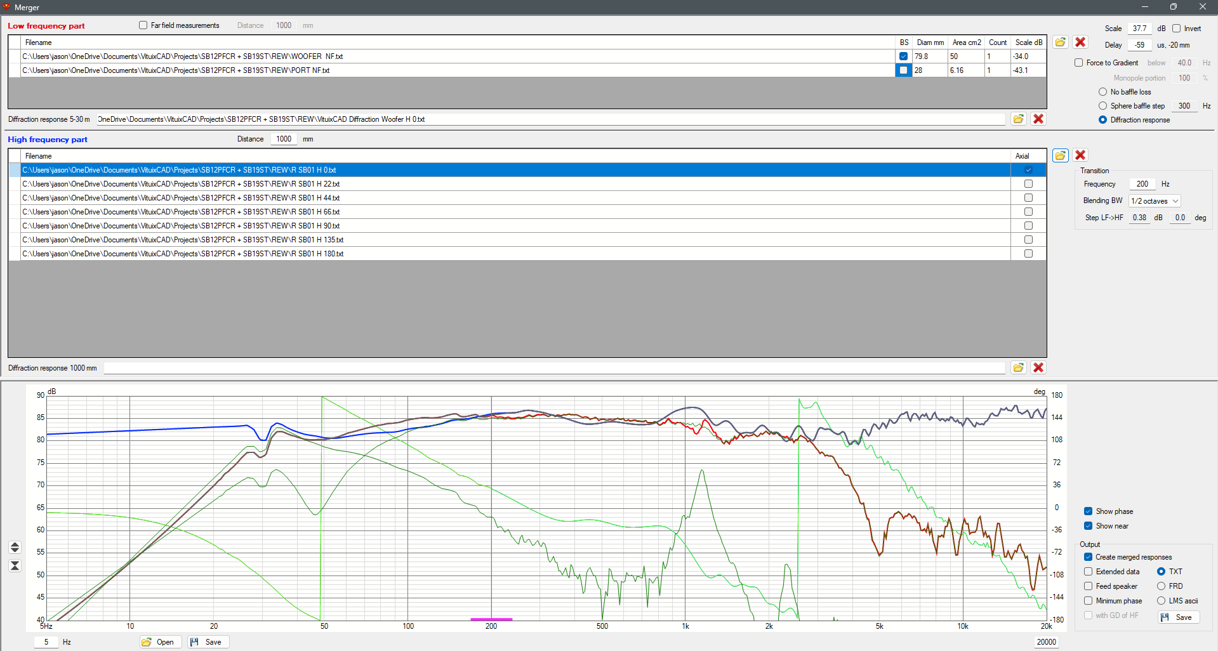Viewport: 1218px width, 651px height.
Task: Click Area cm2 cell 6.16 of PORT
Action: [x=966, y=70]
